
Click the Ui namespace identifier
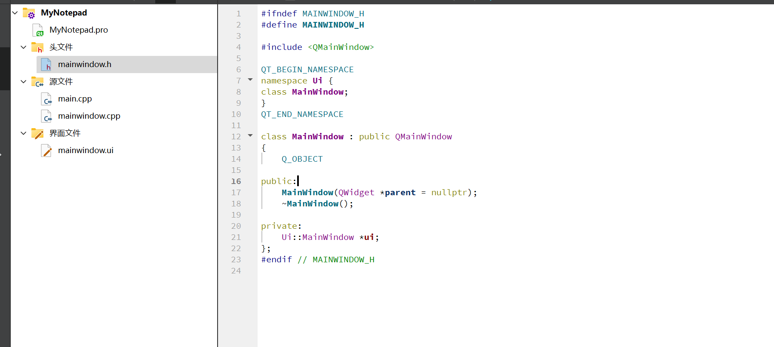tap(317, 81)
